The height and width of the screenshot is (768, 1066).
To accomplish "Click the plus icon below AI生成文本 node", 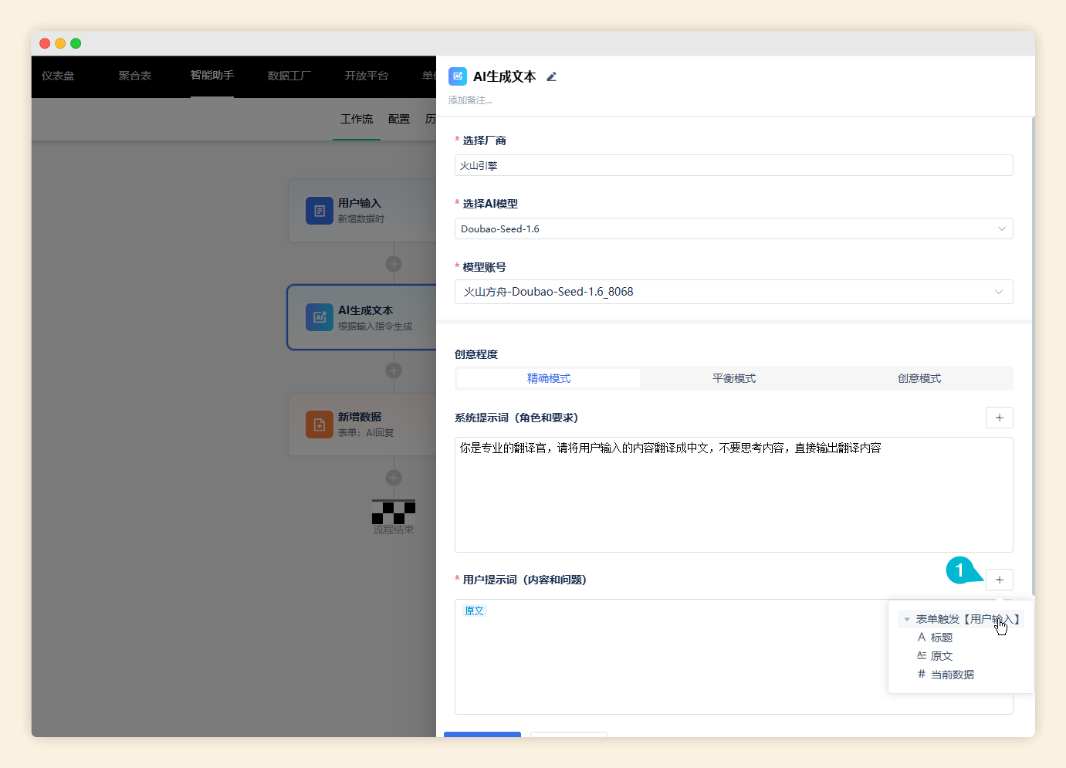I will [x=393, y=370].
